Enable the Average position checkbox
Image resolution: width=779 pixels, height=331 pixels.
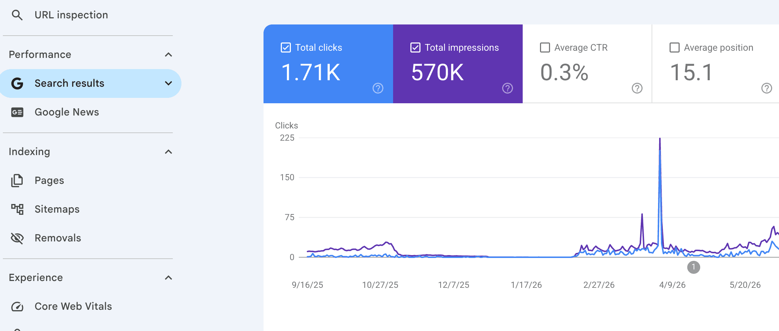tap(675, 47)
